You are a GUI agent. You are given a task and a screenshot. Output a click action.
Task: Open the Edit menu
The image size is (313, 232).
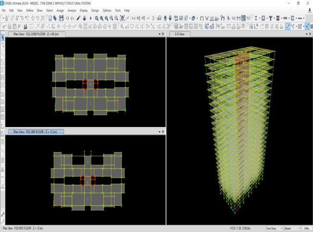(12, 11)
